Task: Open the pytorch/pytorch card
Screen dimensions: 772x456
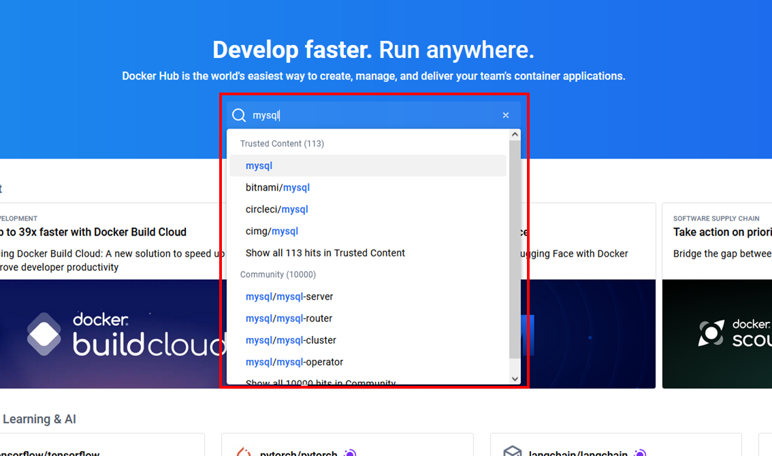Action: pyautogui.click(x=348, y=444)
